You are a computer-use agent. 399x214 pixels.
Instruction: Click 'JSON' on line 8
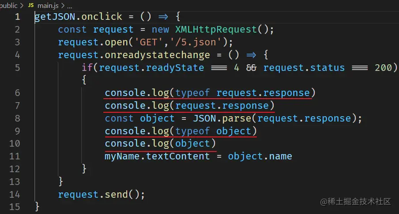[204, 118]
